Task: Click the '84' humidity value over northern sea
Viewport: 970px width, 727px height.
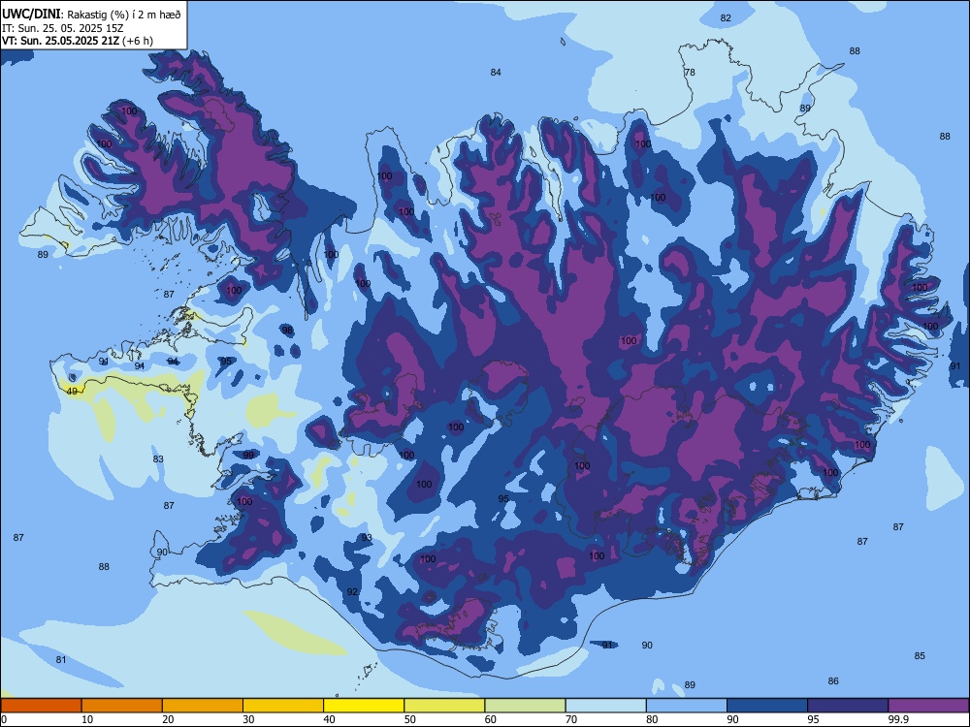Action: [496, 73]
